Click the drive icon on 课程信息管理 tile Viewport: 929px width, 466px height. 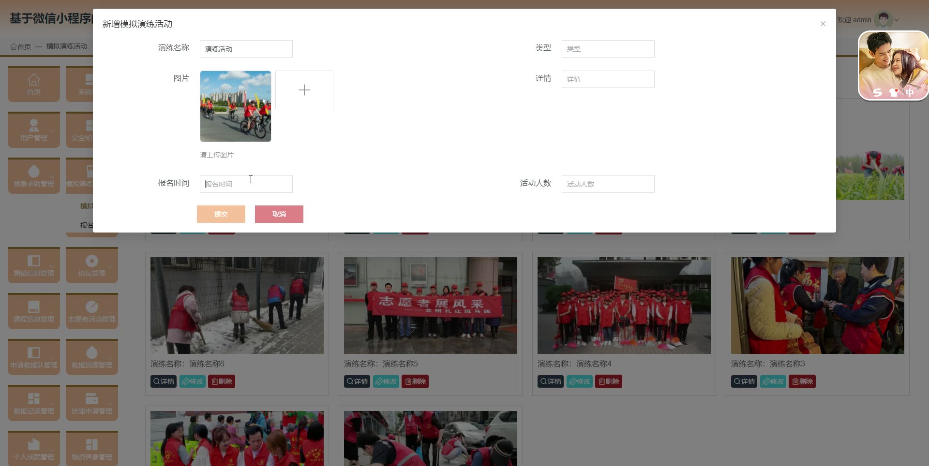(x=33, y=306)
